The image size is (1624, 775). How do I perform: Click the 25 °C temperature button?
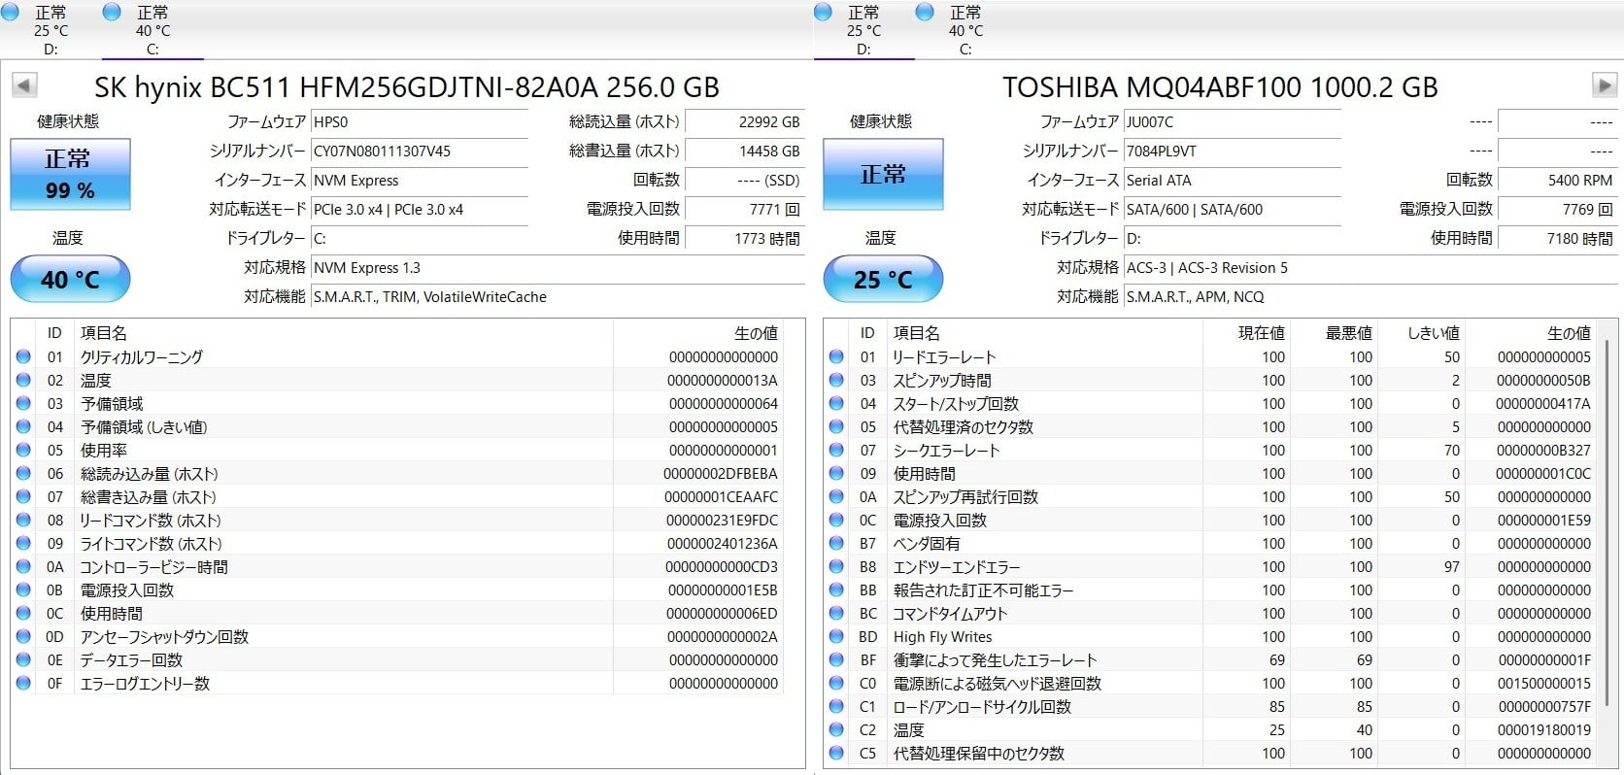[x=883, y=280]
